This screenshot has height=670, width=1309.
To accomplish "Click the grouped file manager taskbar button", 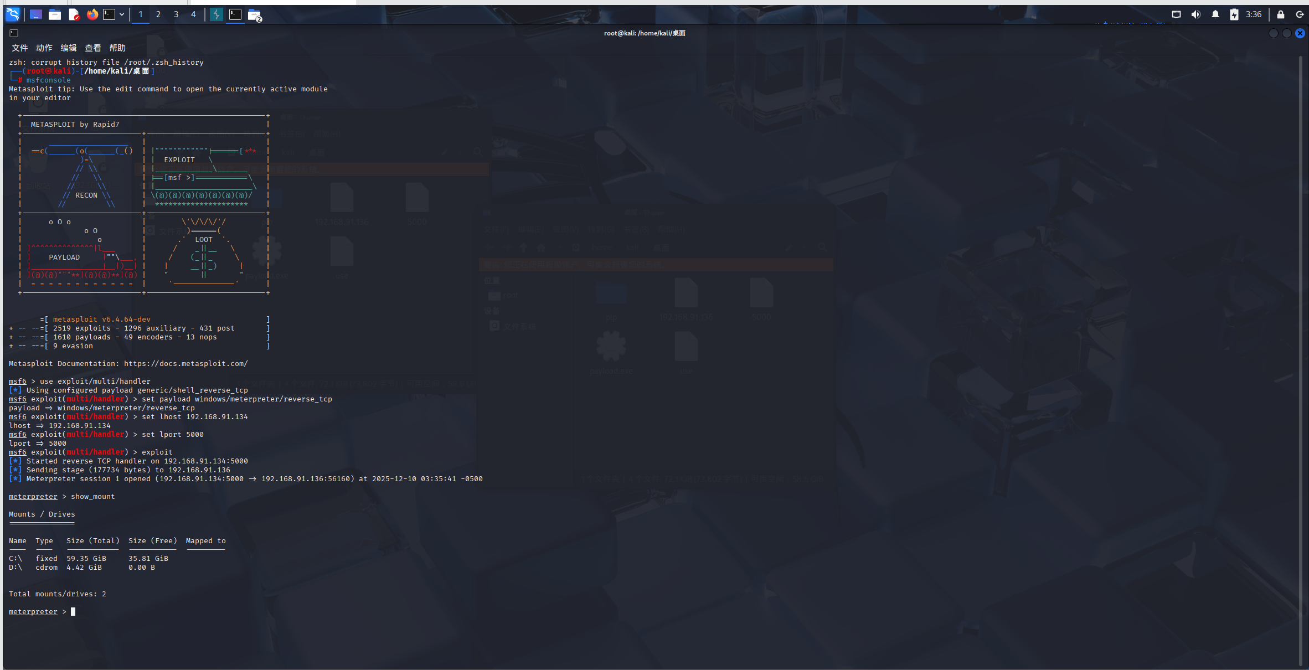I will [x=255, y=15].
